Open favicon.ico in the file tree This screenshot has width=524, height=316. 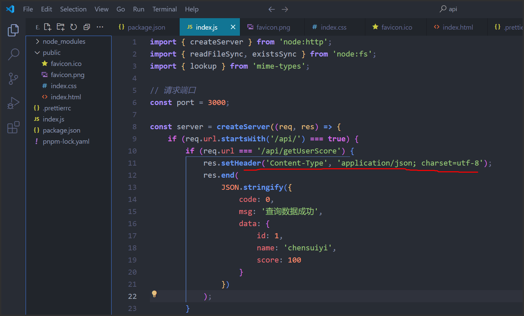[x=68, y=64]
